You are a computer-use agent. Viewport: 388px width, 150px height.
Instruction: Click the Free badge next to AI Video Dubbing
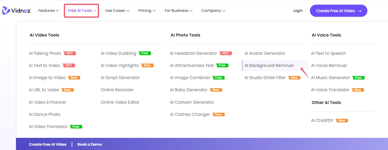[x=145, y=53]
